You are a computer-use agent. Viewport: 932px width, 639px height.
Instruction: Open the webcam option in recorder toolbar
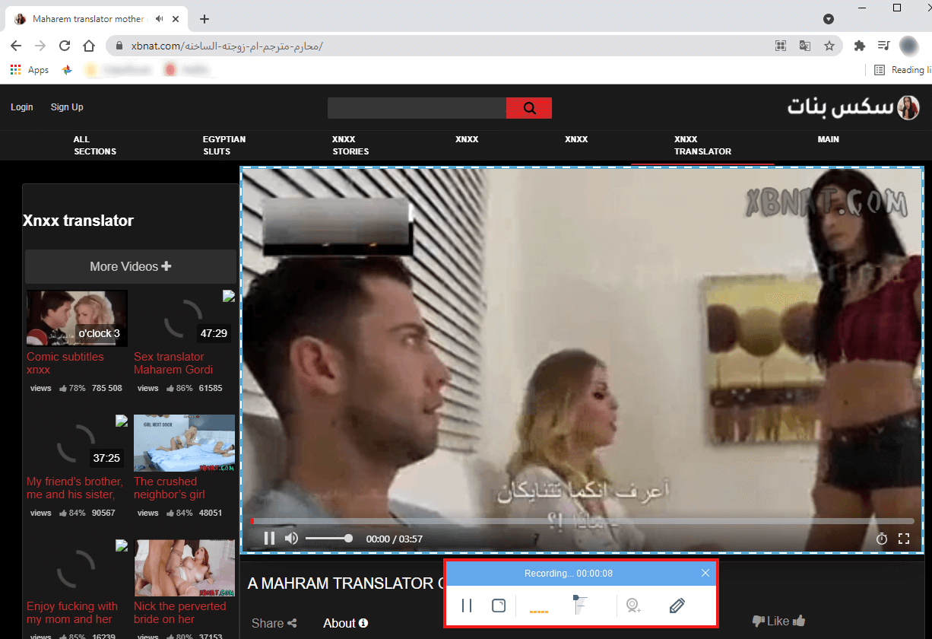tap(633, 606)
